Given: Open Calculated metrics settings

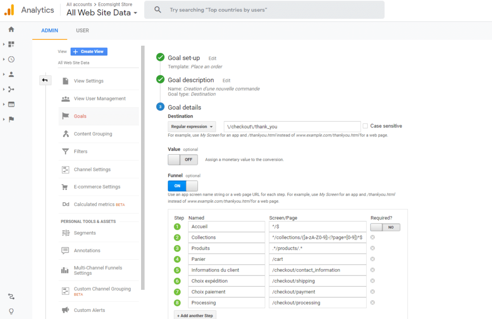Looking at the screenshot, I should coord(98,205).
